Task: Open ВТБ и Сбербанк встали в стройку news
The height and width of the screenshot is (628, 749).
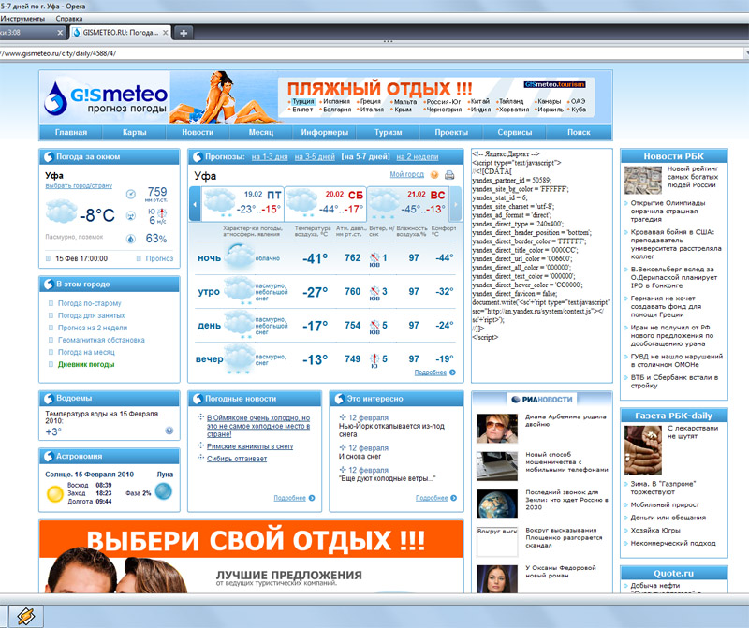Action: (x=674, y=382)
